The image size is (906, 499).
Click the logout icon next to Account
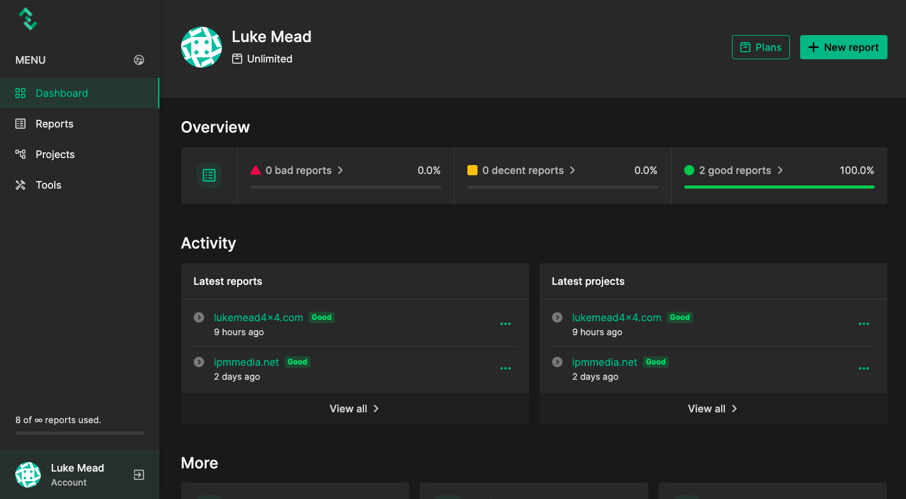coord(139,475)
